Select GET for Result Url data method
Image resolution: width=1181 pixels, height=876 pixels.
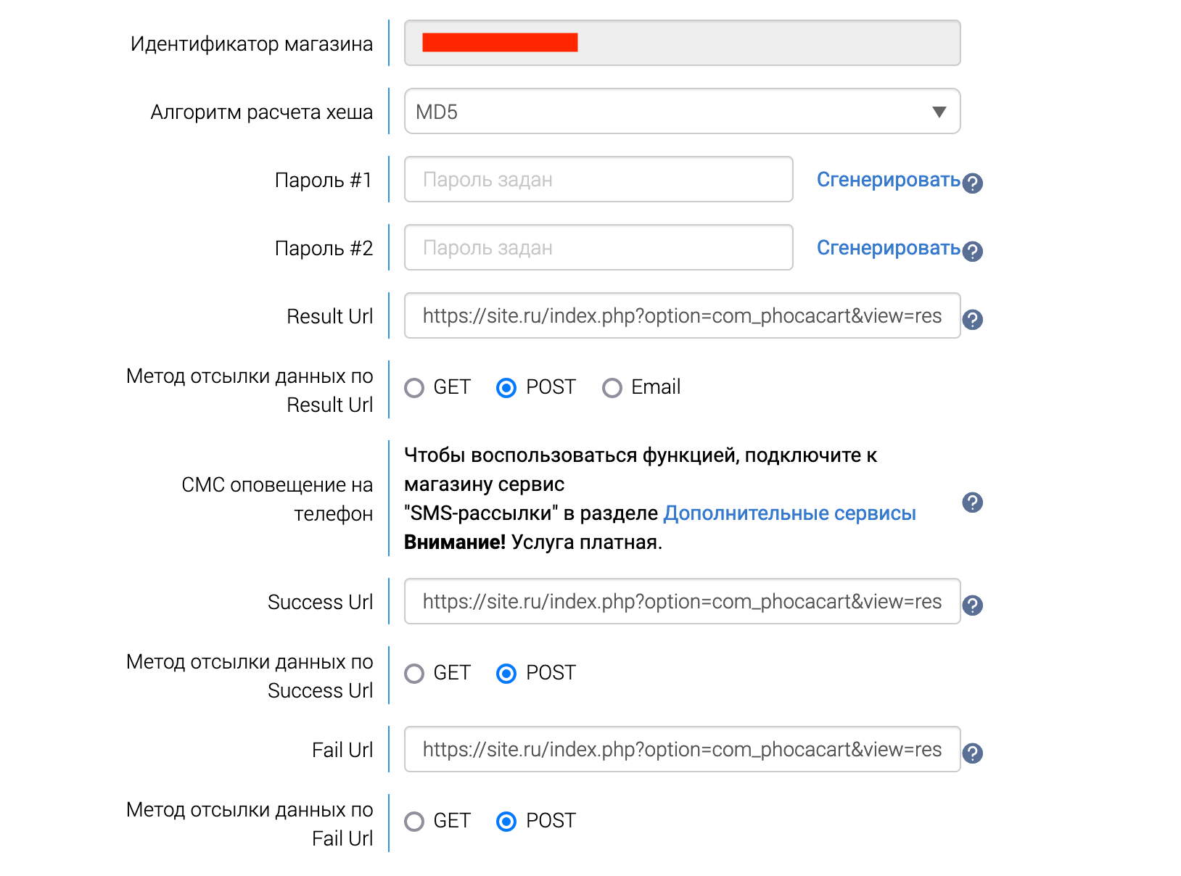point(414,388)
